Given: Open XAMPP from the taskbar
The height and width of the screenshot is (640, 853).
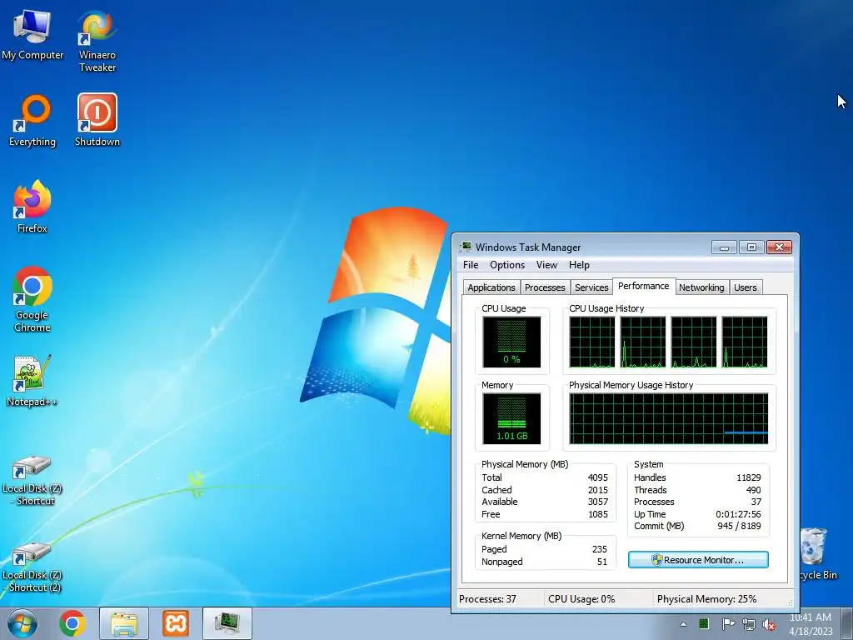Looking at the screenshot, I should click(176, 623).
